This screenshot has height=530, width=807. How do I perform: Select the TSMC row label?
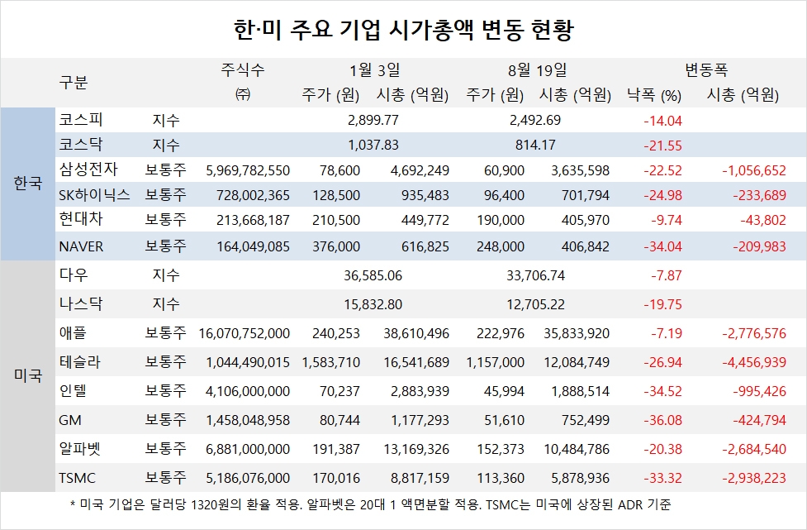tap(77, 478)
